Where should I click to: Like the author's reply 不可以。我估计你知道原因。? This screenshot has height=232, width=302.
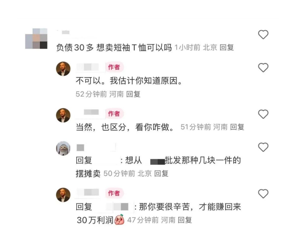coord(263,68)
